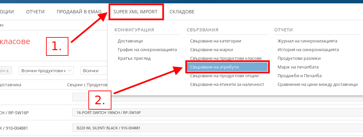Open the SUPER XML IMPORT menu
This screenshot has width=363, height=137.
(135, 12)
